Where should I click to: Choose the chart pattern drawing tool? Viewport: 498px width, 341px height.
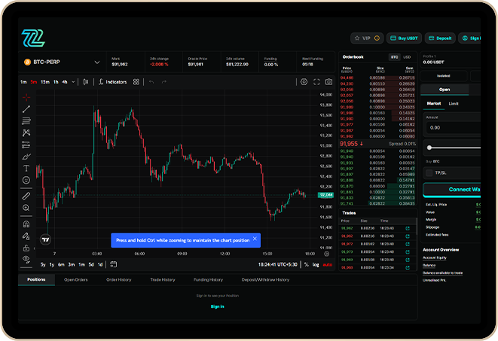coord(26,132)
